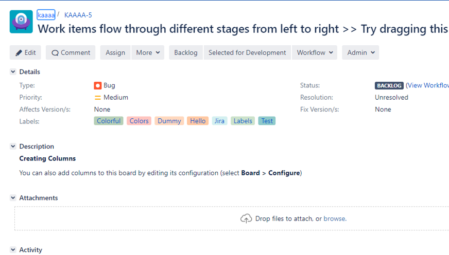Click the Edit button with pencil icon
Image resolution: width=449 pixels, height=255 pixels.
click(x=25, y=52)
